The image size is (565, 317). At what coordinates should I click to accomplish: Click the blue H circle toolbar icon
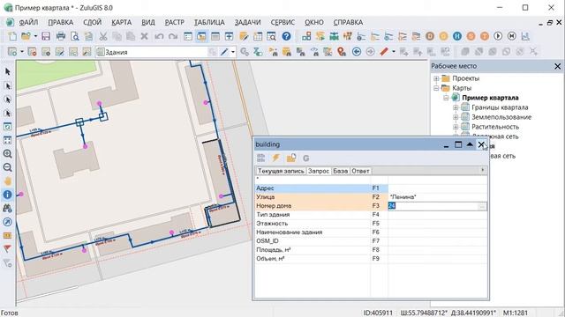[457, 36]
